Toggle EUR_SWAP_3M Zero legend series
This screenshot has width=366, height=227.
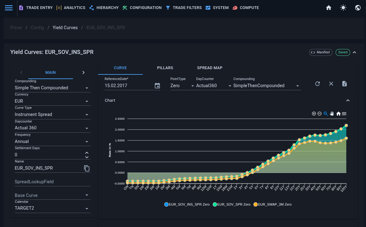[272, 204]
